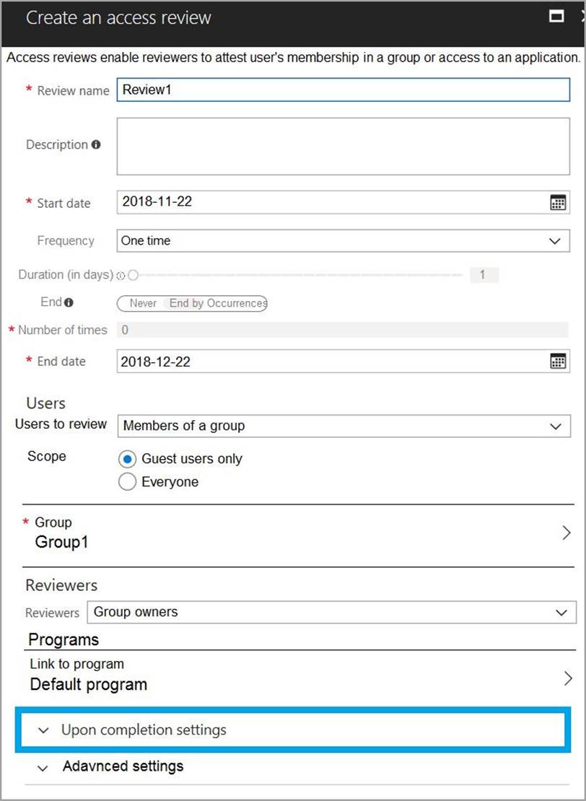Viewport: 586px width, 801px height.
Task: Click the End info icon
Action: click(x=69, y=303)
